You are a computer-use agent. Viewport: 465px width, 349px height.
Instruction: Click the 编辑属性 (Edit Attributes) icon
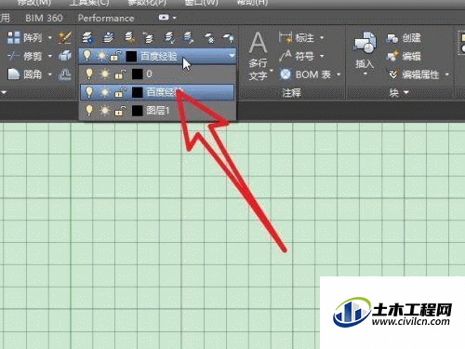(x=392, y=74)
